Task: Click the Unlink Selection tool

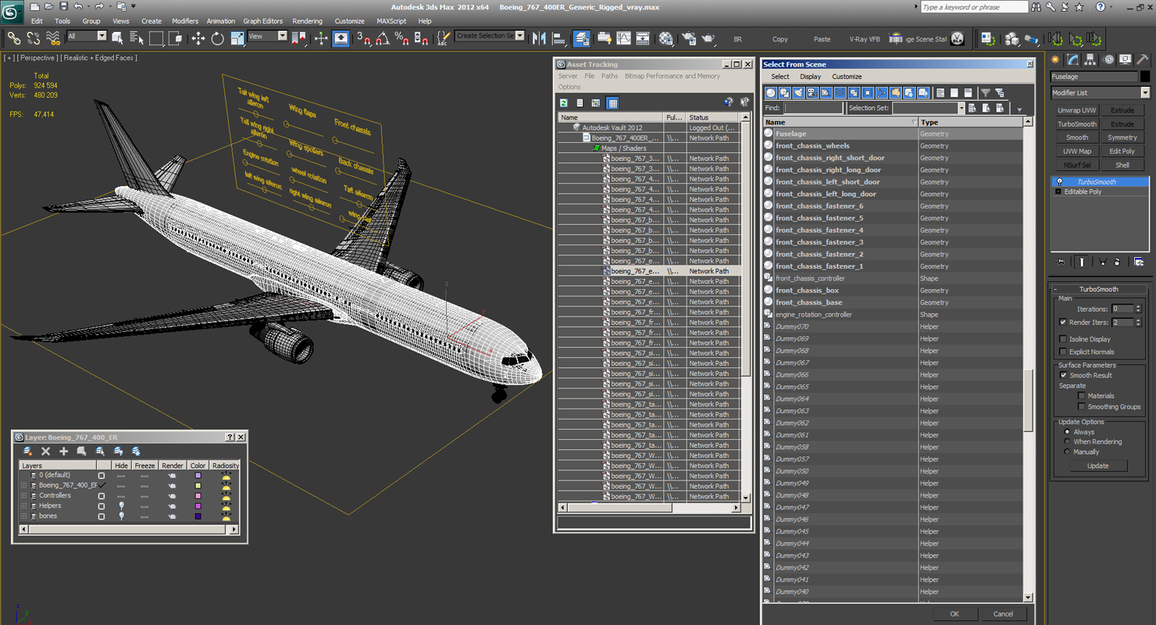Action: tap(34, 38)
